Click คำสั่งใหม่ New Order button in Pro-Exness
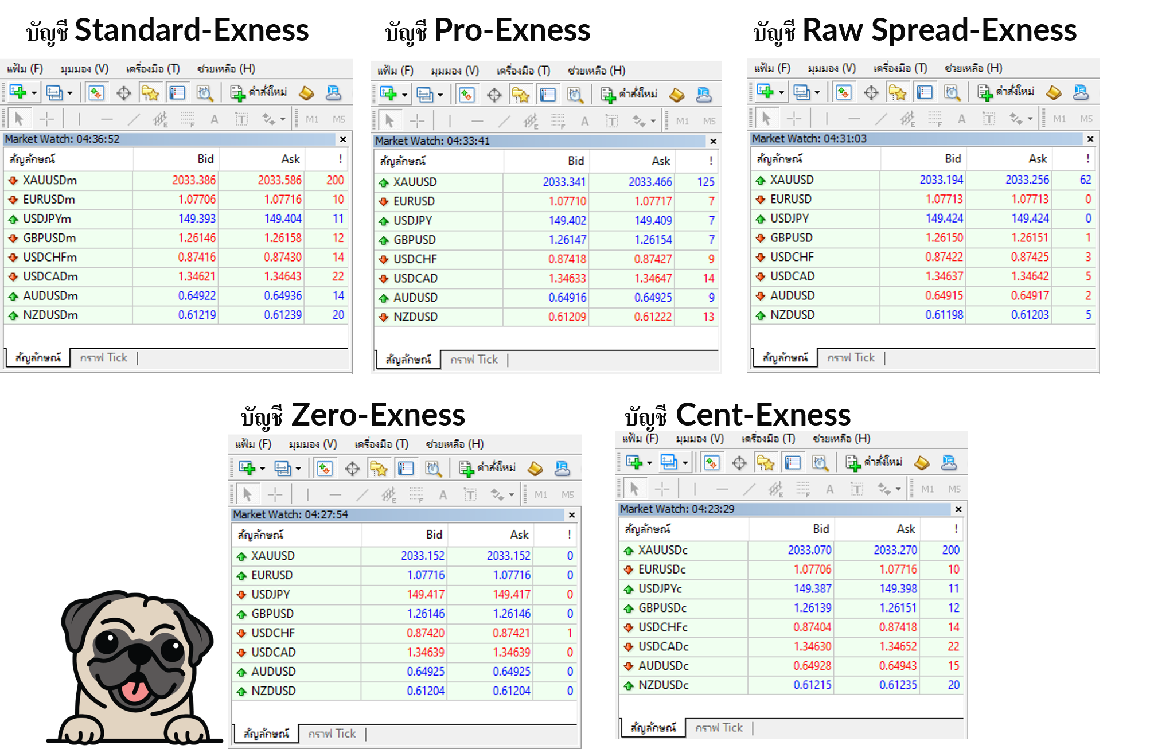The height and width of the screenshot is (749, 1150). pos(629,94)
